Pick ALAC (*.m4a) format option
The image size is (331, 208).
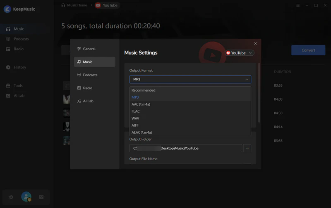point(142,132)
